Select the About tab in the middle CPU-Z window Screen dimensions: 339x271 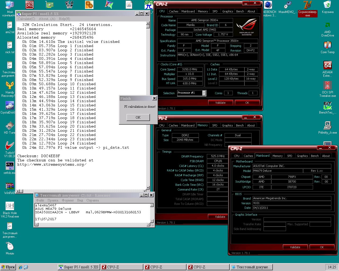click(251, 125)
